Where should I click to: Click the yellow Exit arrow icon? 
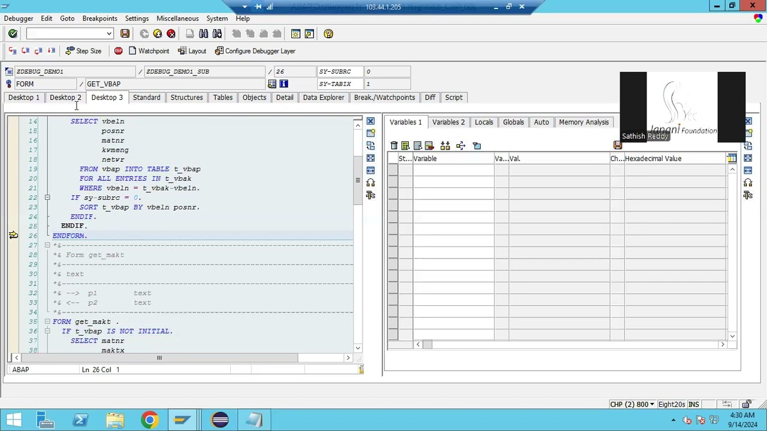(158, 34)
